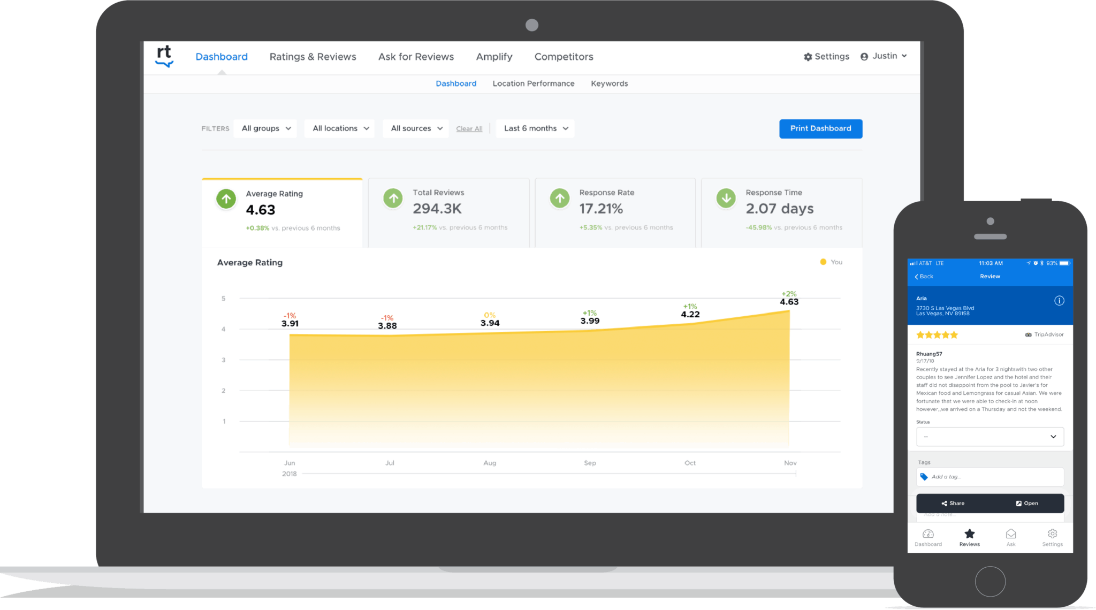Open the Location Performance sub-tab
This screenshot has height=610, width=1096.
click(533, 83)
